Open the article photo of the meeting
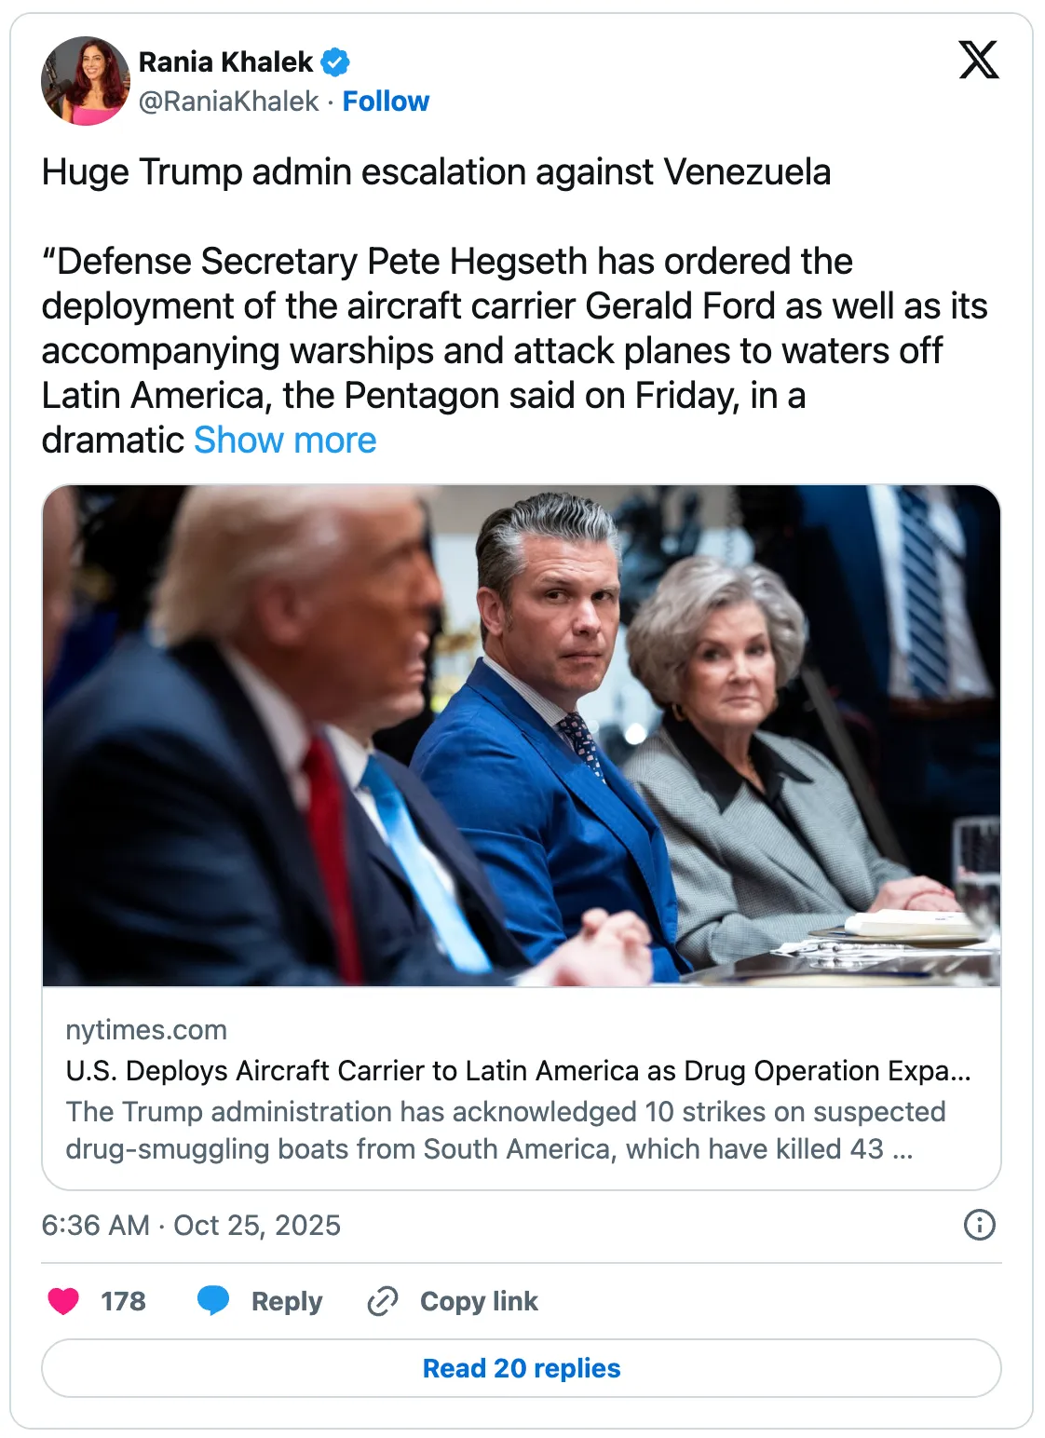The image size is (1045, 1438). [522, 736]
